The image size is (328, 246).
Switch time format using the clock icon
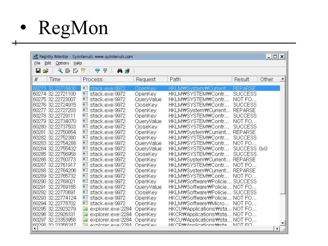coord(83,70)
